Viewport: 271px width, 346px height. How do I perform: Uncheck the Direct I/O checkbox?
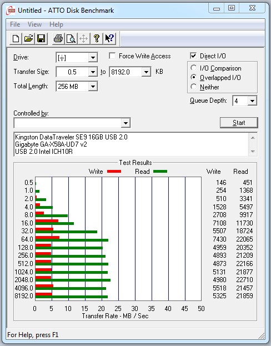coord(193,56)
